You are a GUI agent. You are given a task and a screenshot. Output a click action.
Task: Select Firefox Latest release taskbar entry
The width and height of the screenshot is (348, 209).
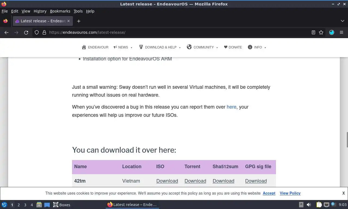coord(132,205)
